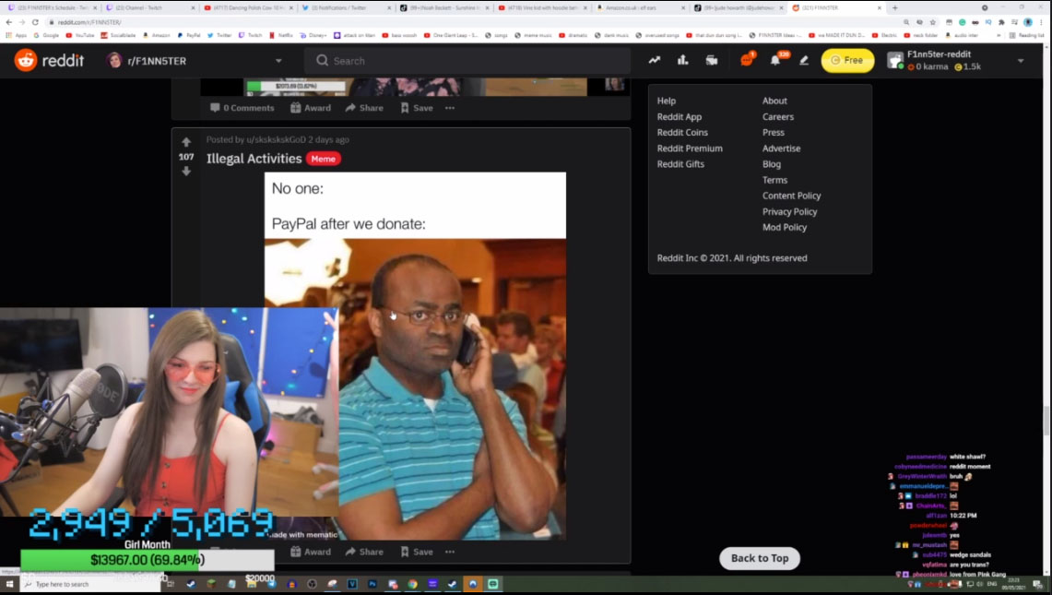
Task: Save the upper post
Action: point(417,107)
